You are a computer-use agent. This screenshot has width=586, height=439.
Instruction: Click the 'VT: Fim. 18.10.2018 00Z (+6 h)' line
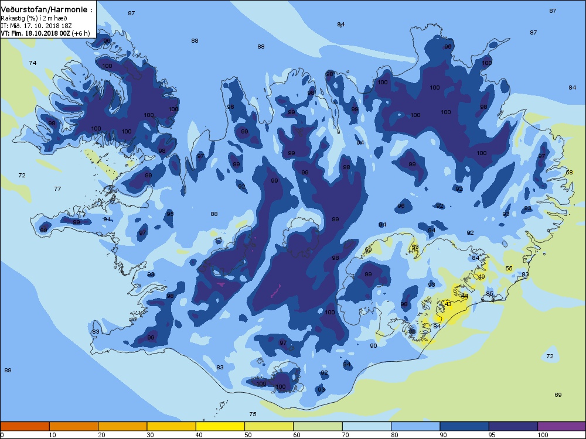point(45,33)
